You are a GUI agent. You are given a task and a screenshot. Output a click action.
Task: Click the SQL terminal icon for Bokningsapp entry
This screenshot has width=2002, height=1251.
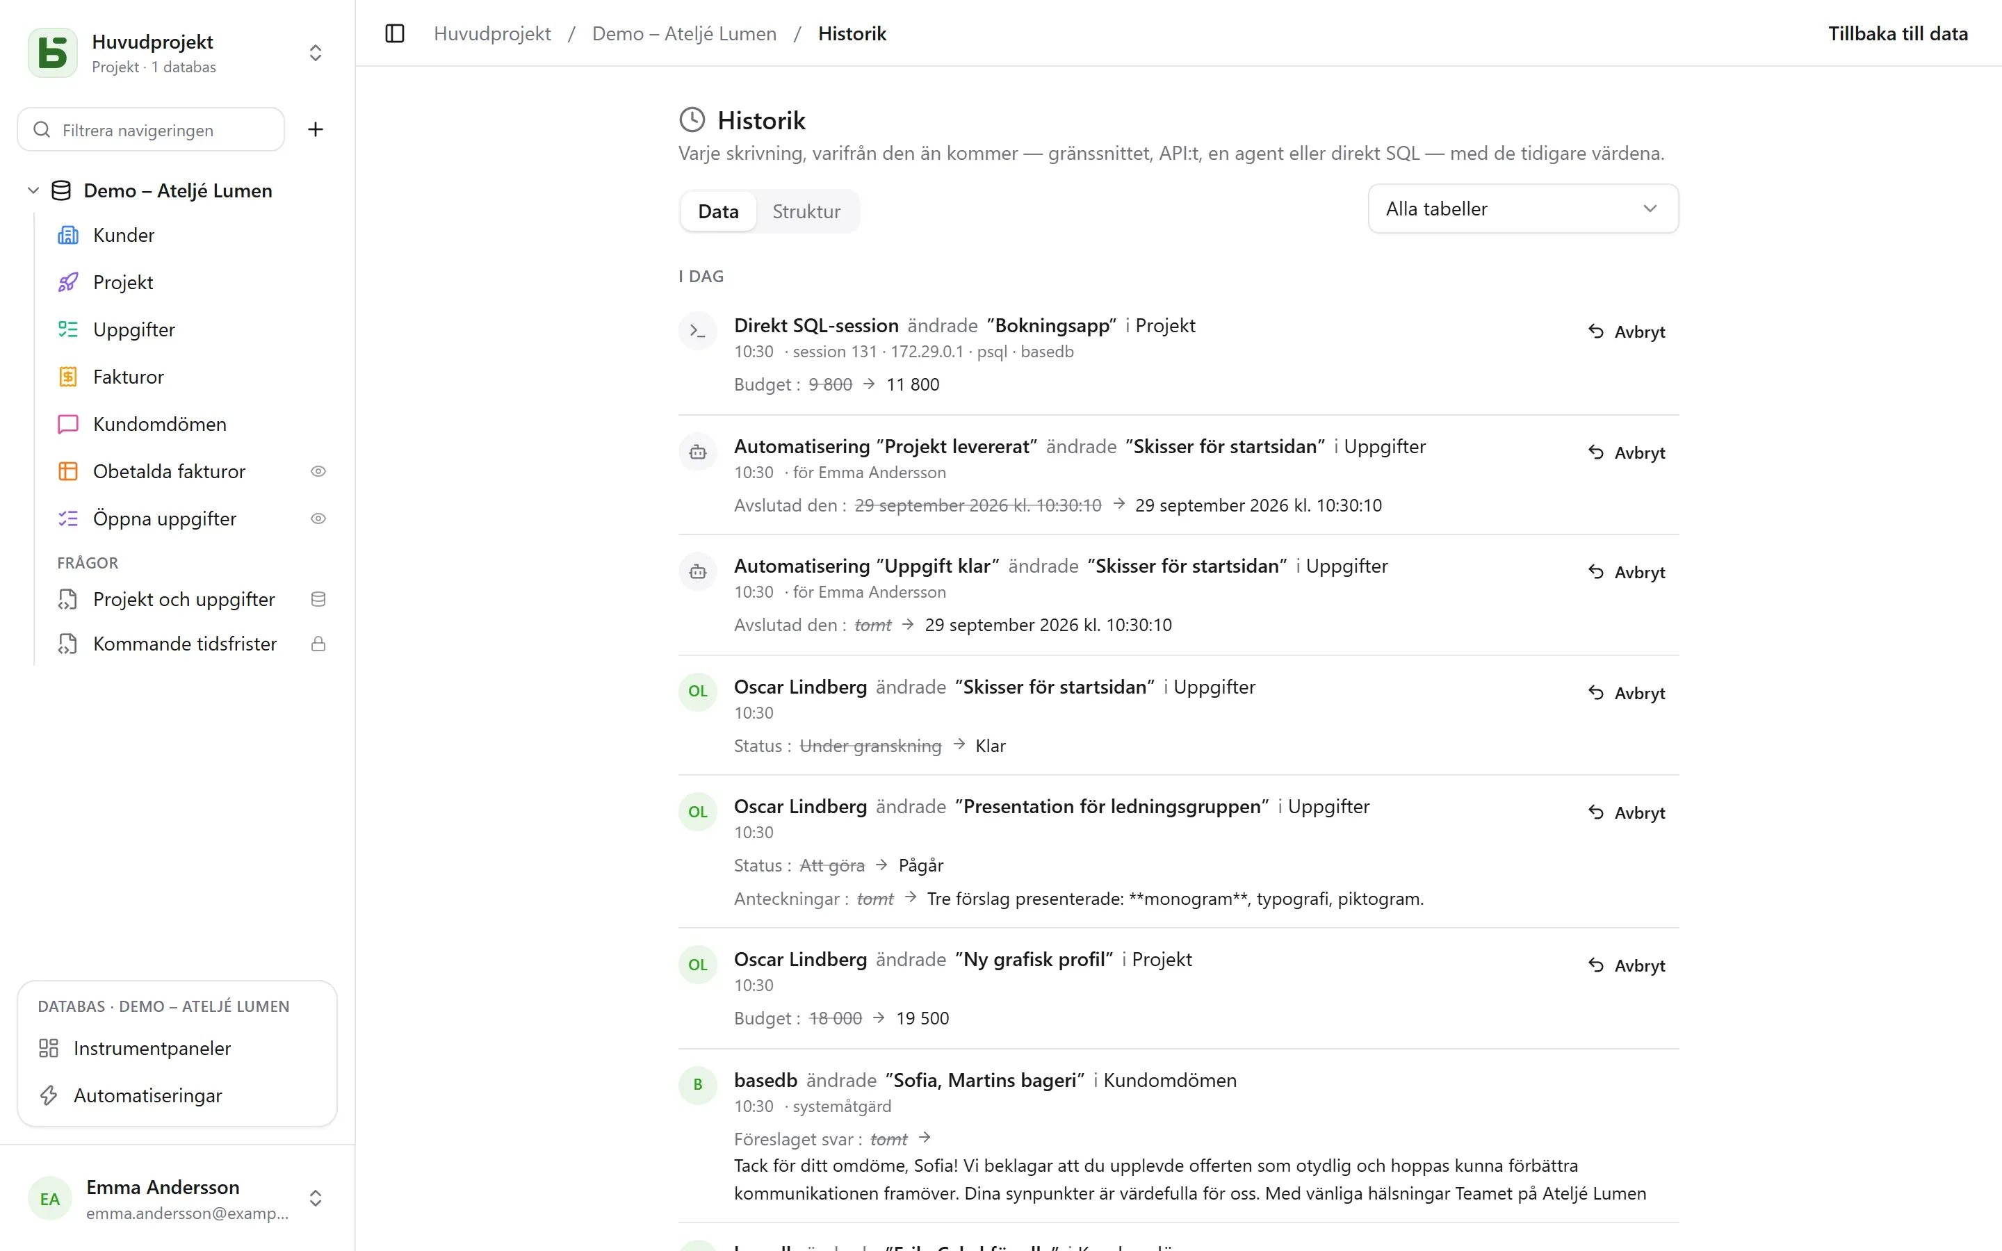point(697,331)
